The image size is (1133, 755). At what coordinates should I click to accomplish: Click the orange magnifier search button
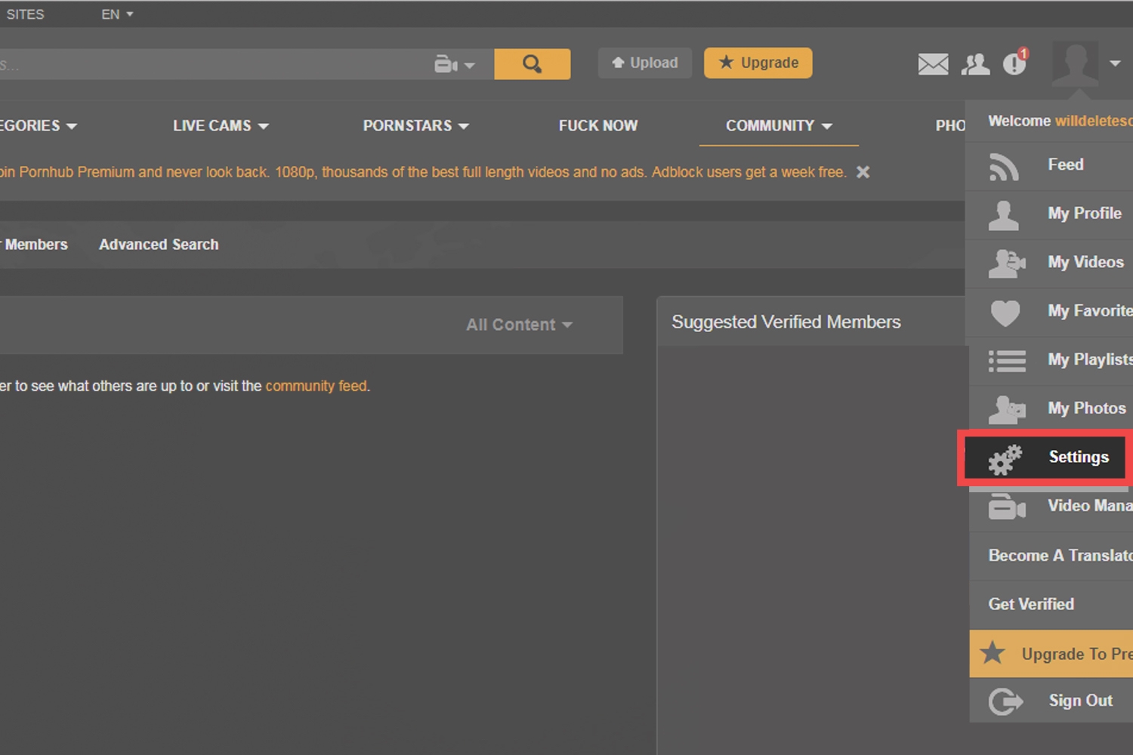[x=532, y=64]
